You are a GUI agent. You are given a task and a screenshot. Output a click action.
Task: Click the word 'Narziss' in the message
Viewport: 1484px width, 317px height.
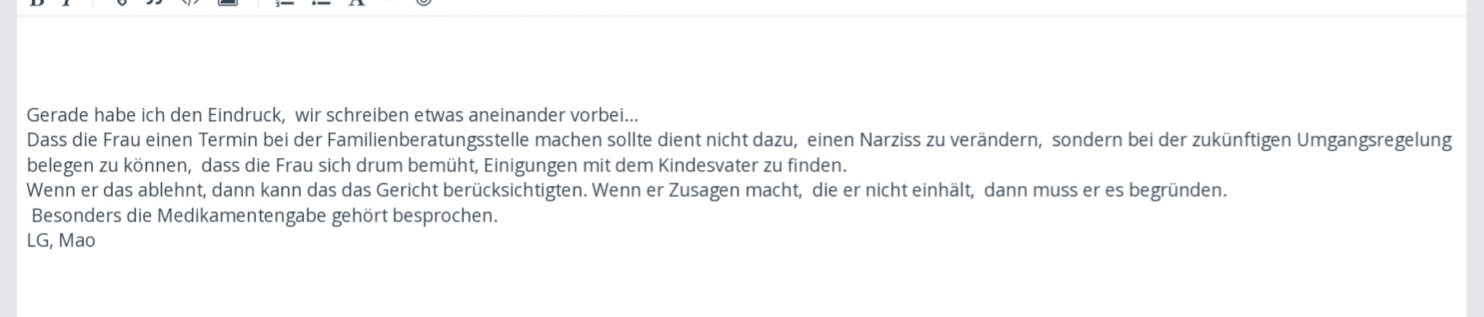coord(890,141)
